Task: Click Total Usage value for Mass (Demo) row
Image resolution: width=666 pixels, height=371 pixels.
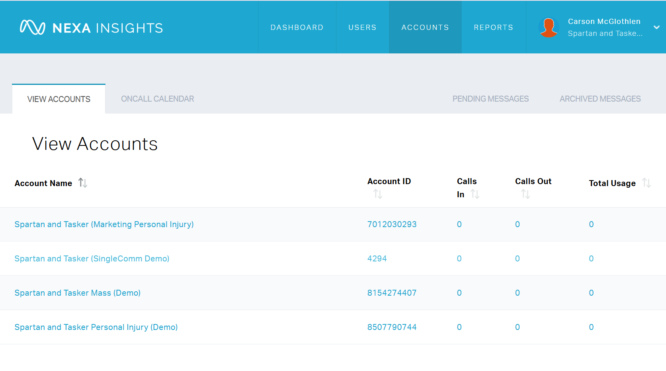Action: tap(592, 293)
